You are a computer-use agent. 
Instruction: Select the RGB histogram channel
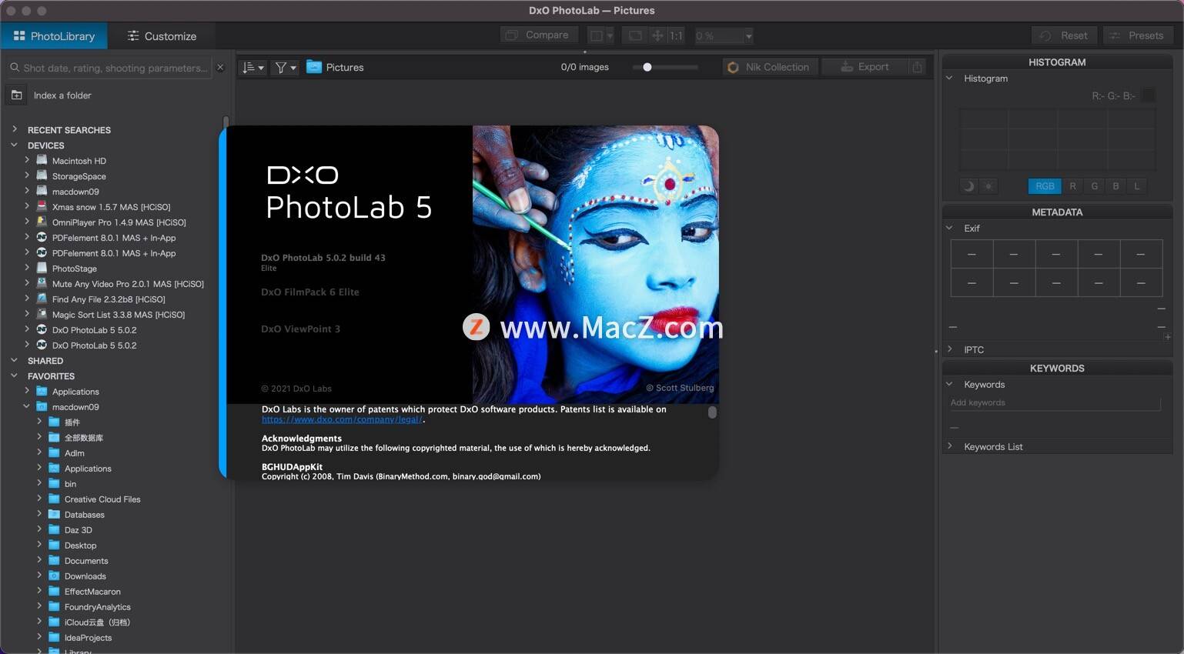(x=1045, y=185)
